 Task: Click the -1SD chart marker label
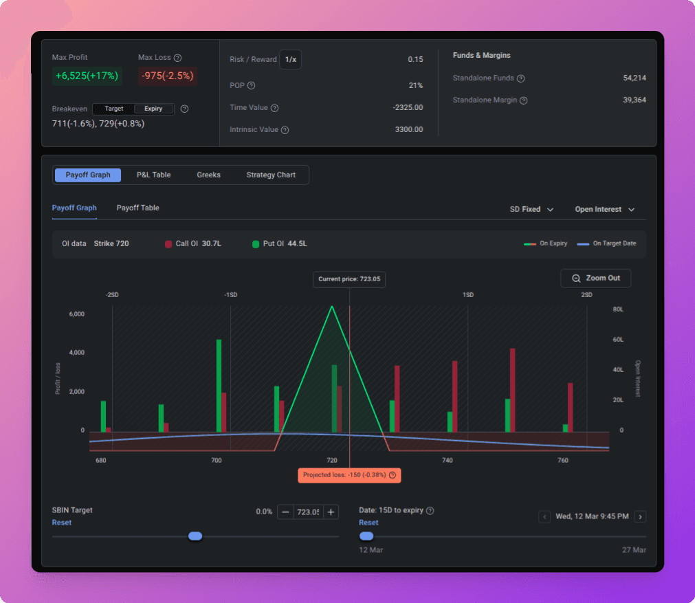click(230, 295)
